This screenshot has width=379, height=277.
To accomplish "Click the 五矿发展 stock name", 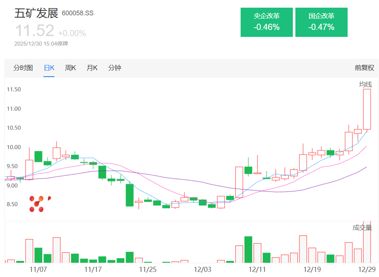I will click(x=36, y=14).
